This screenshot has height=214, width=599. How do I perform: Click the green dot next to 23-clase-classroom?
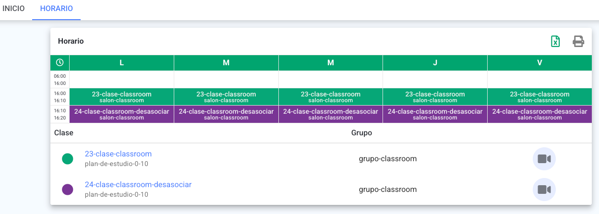click(x=68, y=159)
